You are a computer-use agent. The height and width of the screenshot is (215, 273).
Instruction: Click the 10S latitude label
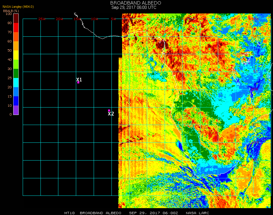pos(255,89)
